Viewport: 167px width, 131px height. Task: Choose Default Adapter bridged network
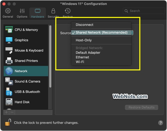point(101,53)
